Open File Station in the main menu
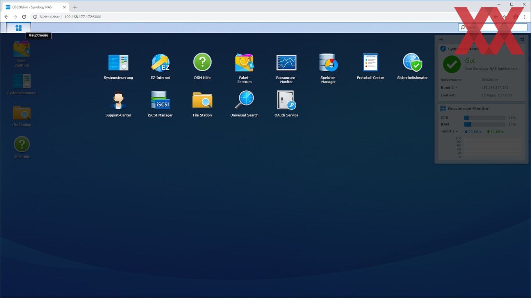The height and width of the screenshot is (298, 531). 202,104
